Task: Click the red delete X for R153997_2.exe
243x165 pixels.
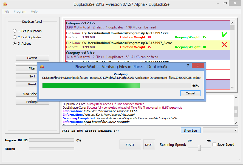Action: (x=224, y=45)
